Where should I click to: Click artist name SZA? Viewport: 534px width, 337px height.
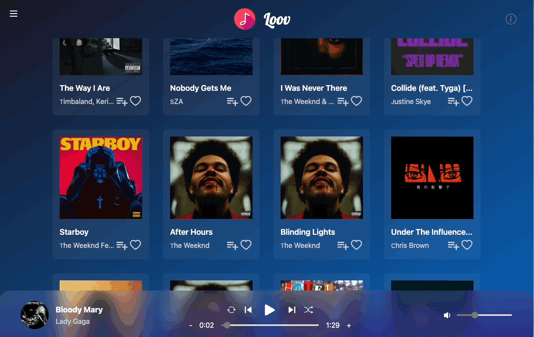177,101
